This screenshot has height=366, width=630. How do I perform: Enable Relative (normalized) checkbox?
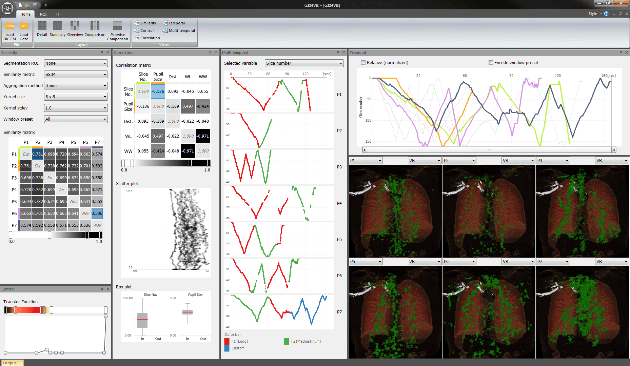363,63
